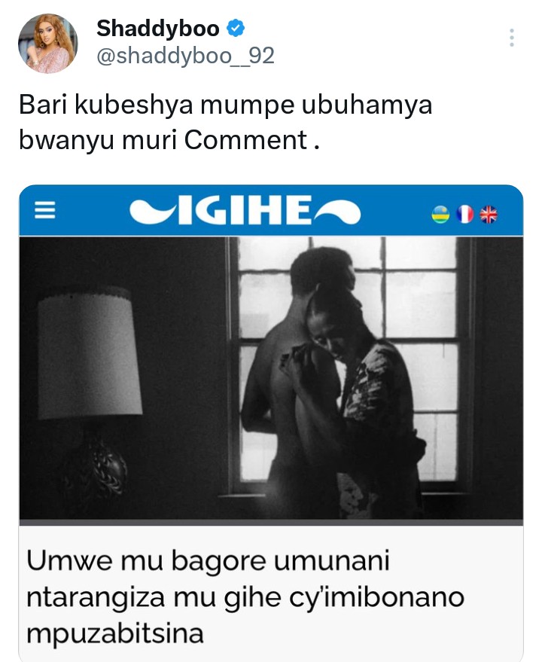The image size is (542, 662).
Task: Click the tweet text 'Bari kubeshya mumpe ubuhamya'
Action: point(226,105)
